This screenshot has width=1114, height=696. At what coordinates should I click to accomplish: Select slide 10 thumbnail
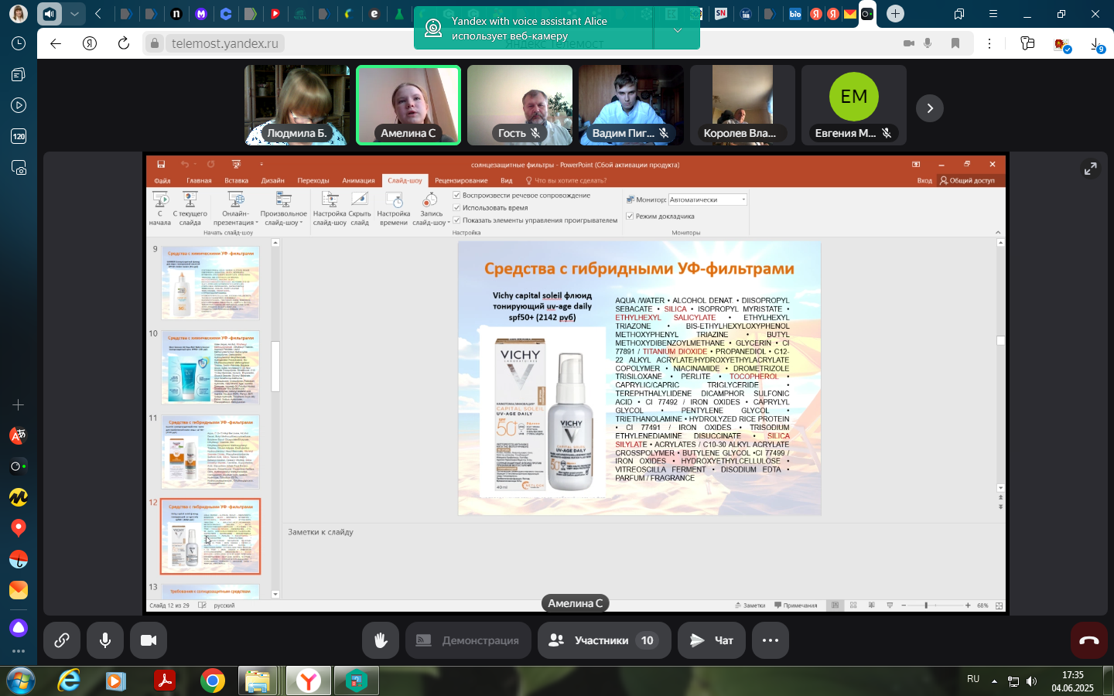pyautogui.click(x=210, y=367)
